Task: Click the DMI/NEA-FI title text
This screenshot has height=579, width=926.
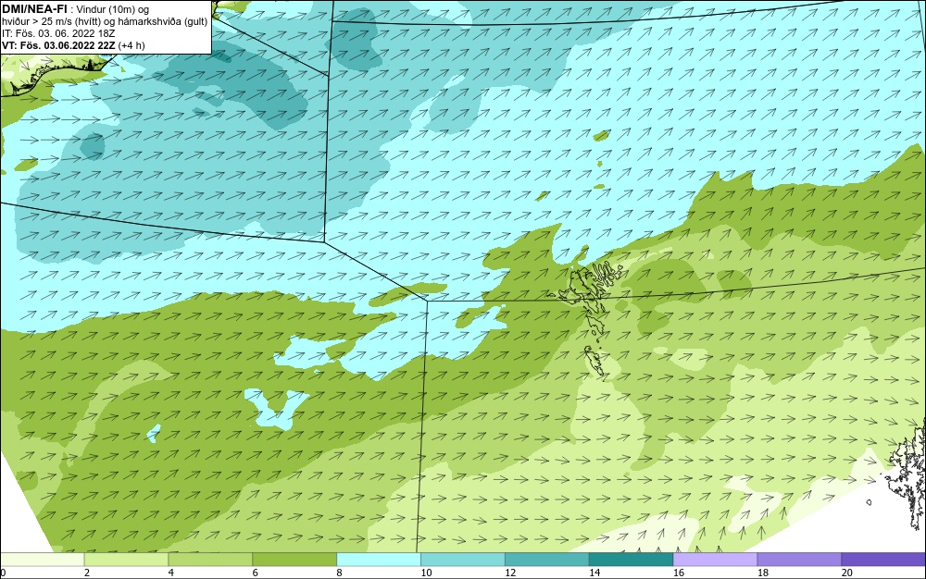Action: [34, 9]
